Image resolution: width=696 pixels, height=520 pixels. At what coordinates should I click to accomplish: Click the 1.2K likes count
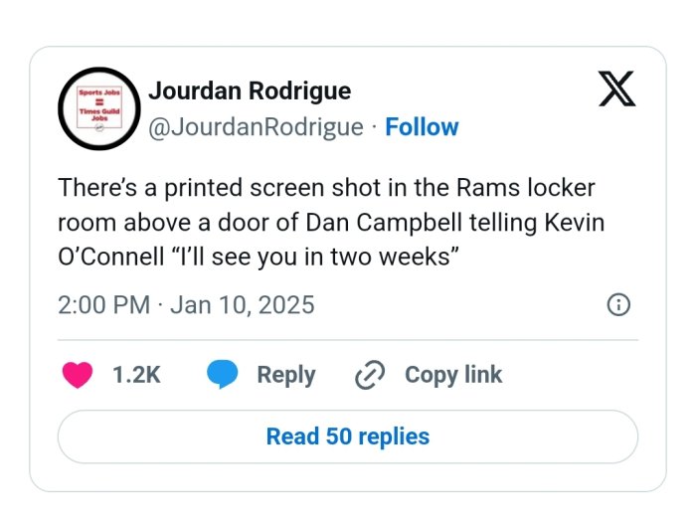click(136, 375)
